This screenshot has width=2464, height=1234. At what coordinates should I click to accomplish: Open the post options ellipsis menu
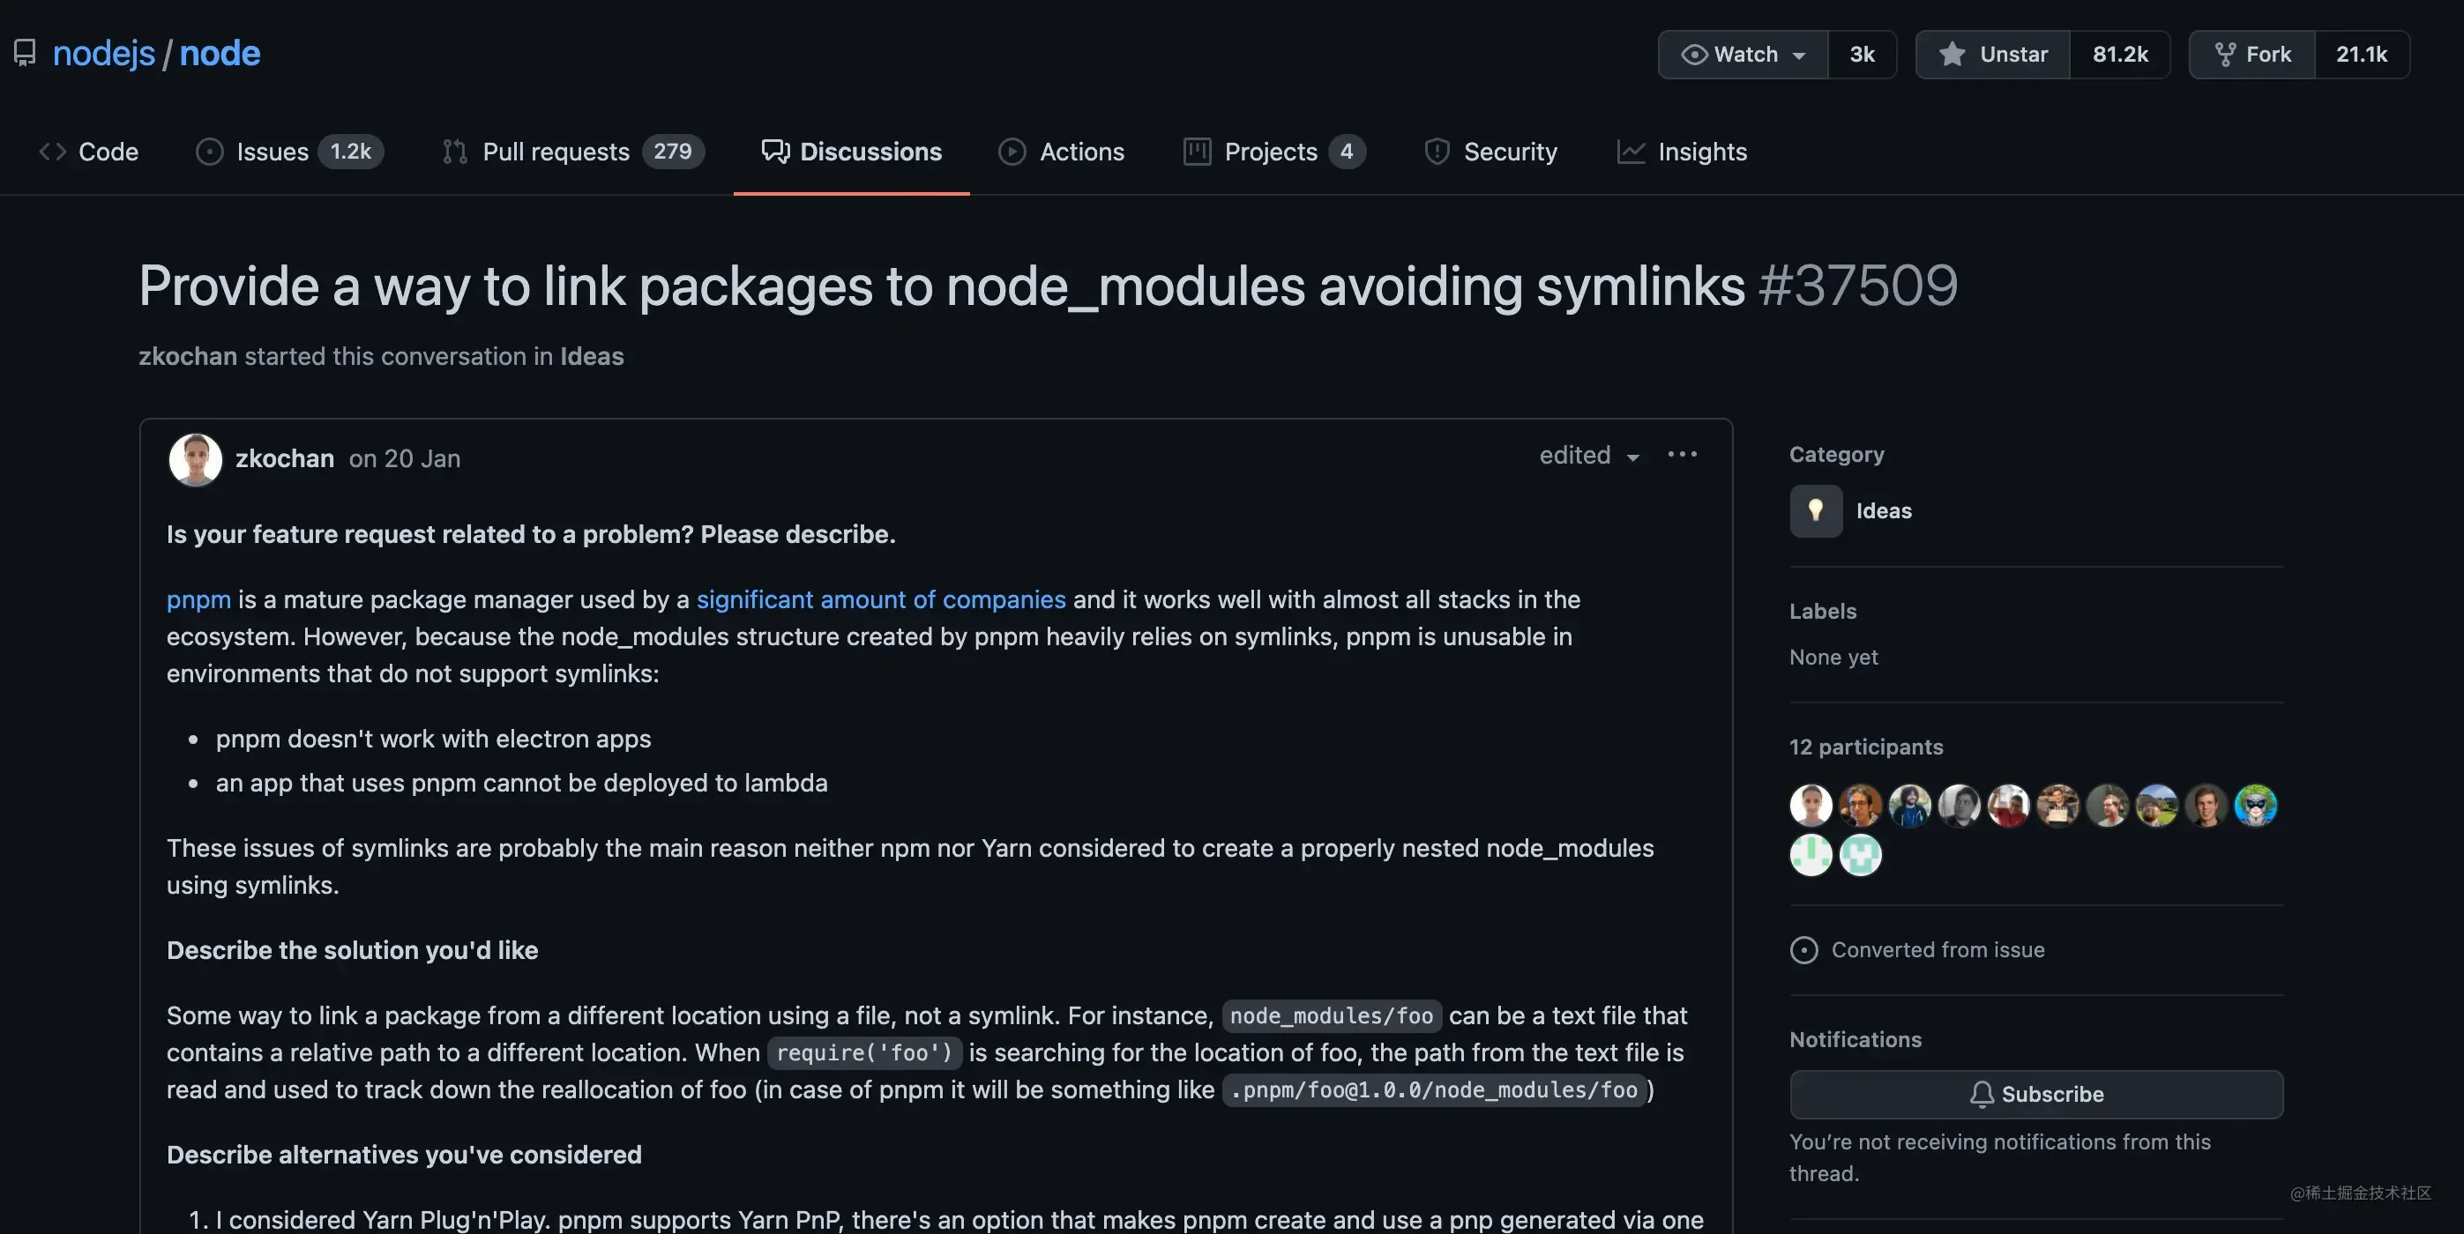[x=1682, y=454]
